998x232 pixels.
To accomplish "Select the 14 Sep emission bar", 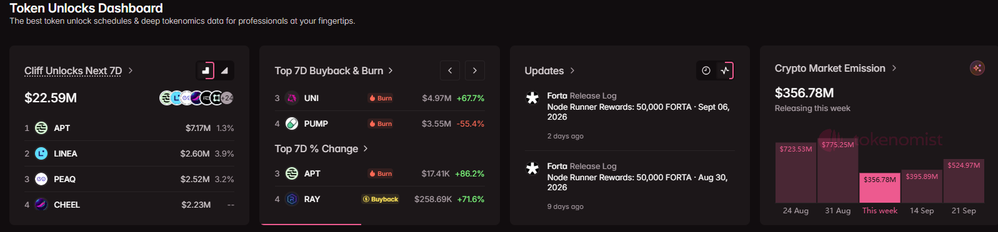I will [922, 186].
